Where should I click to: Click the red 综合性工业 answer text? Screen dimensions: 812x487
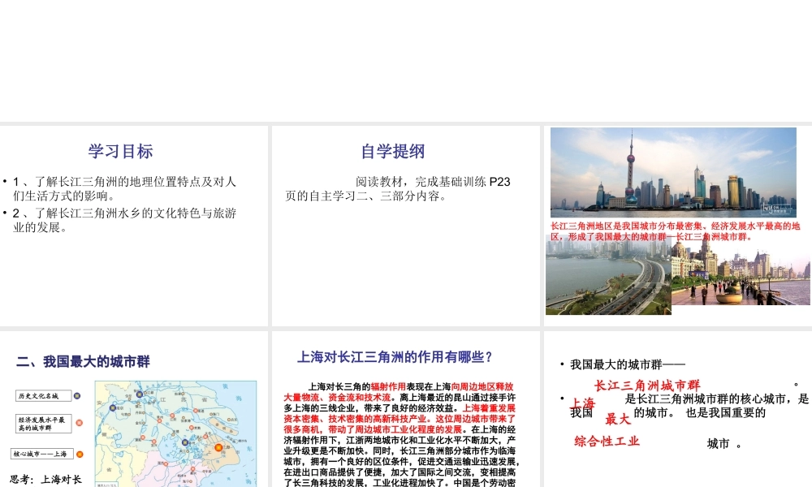607,441
